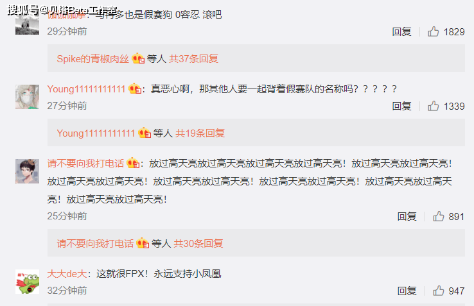Screen dimensions: 474x306
Task: Like the 放过高天亮 comment with 891 likes
Action: [x=438, y=216]
